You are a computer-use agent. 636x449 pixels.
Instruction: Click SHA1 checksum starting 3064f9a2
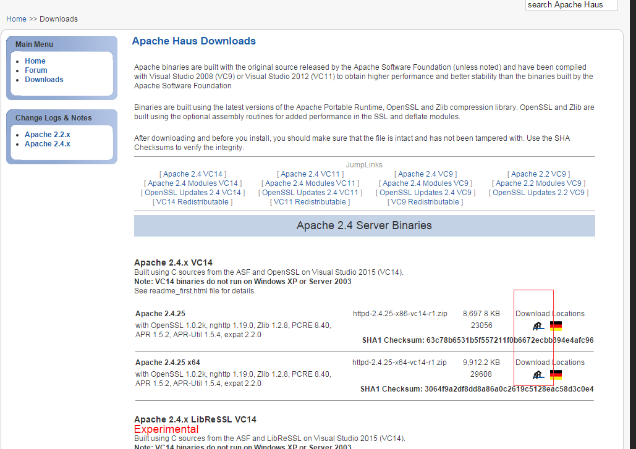(x=509, y=389)
